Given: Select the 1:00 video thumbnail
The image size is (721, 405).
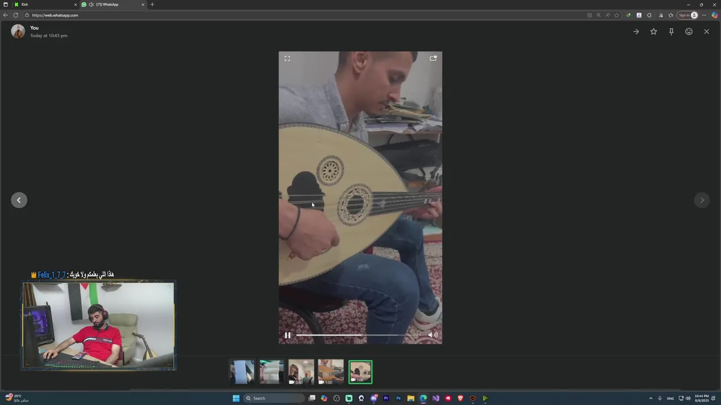Looking at the screenshot, I should click(x=331, y=372).
